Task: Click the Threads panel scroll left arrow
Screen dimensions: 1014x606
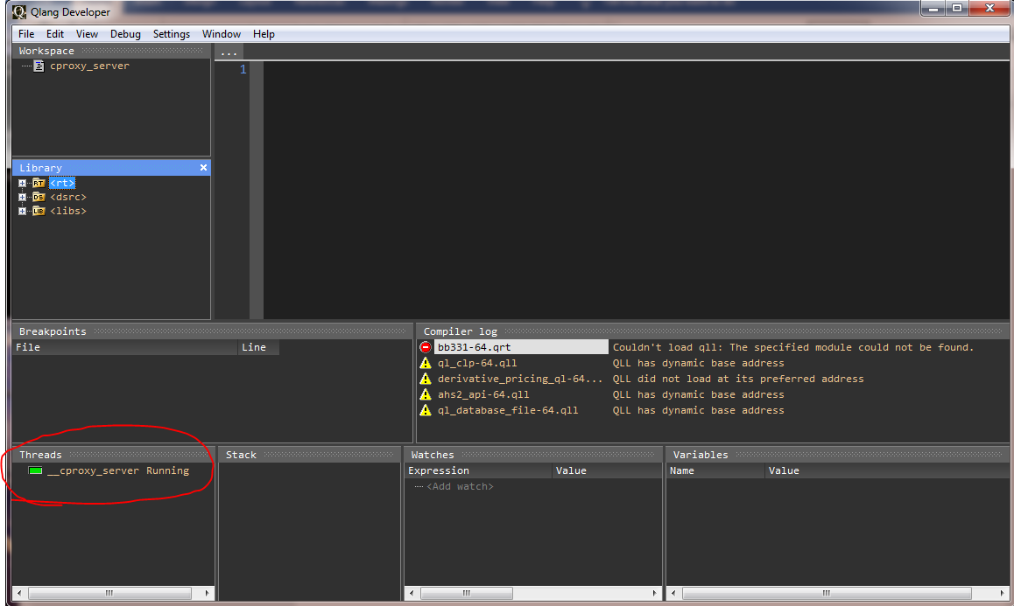Action: [19, 593]
